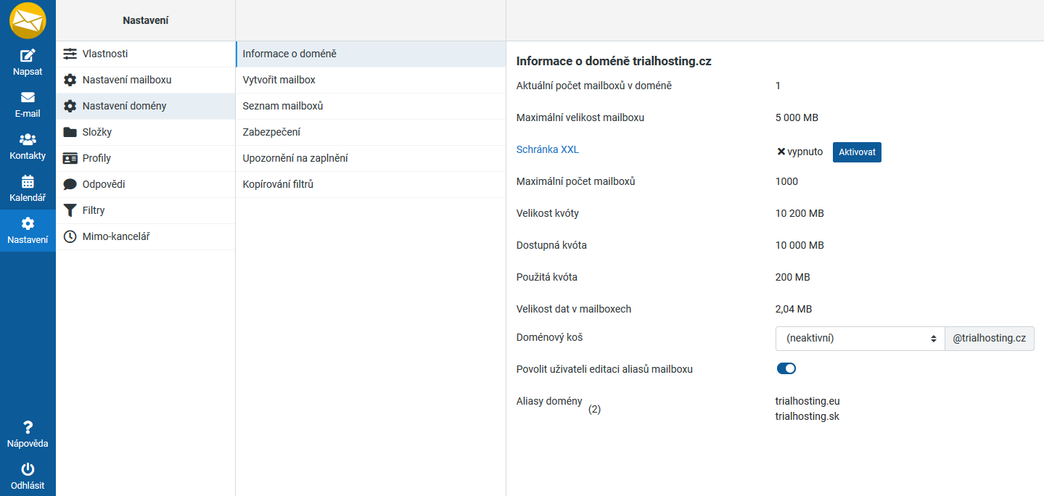Viewport: 1044px width, 496px height.
Task: Click the Odhlásit power icon
Action: (28, 470)
